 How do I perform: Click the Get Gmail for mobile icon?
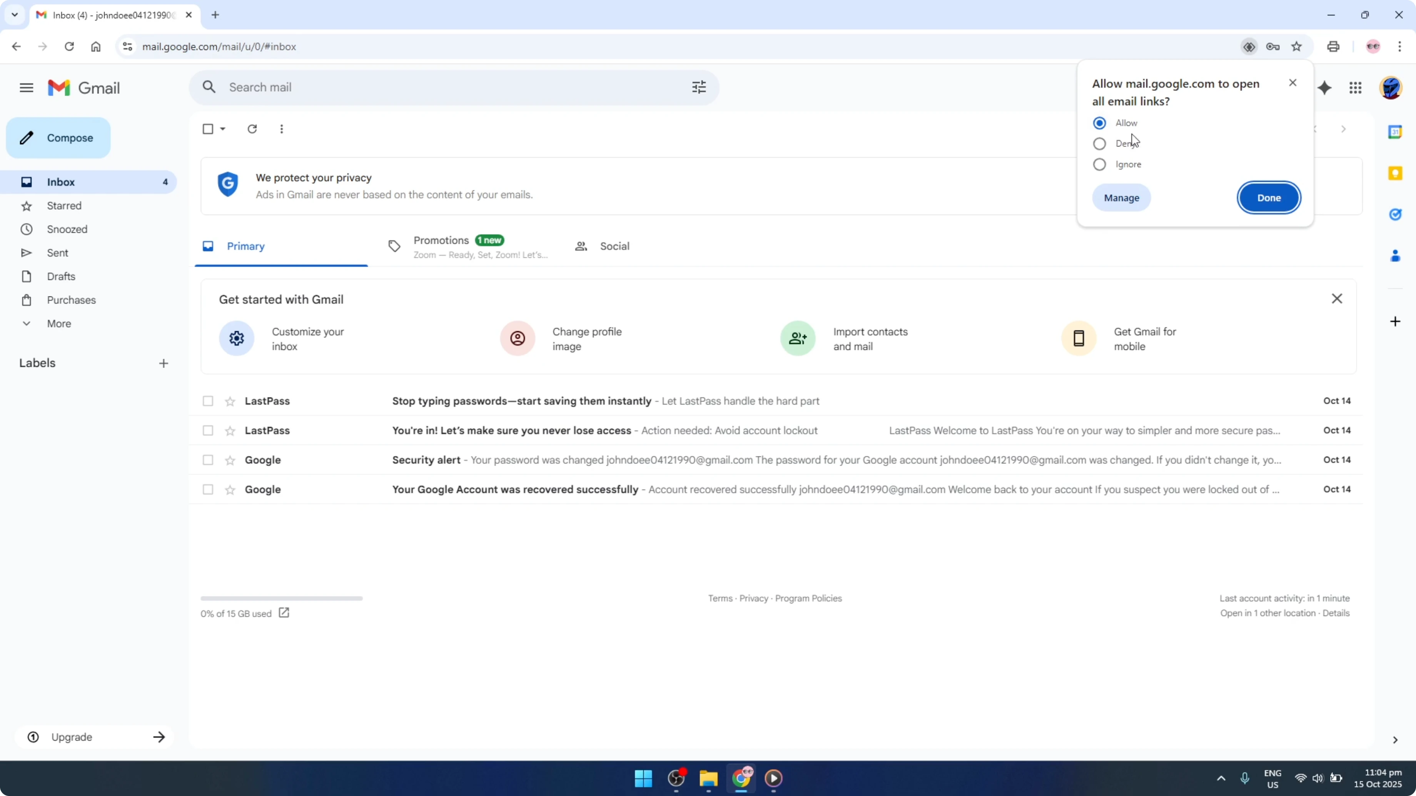click(x=1079, y=338)
